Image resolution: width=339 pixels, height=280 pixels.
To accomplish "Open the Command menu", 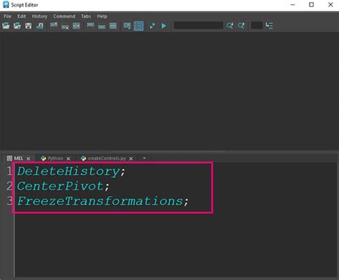I will coord(64,16).
